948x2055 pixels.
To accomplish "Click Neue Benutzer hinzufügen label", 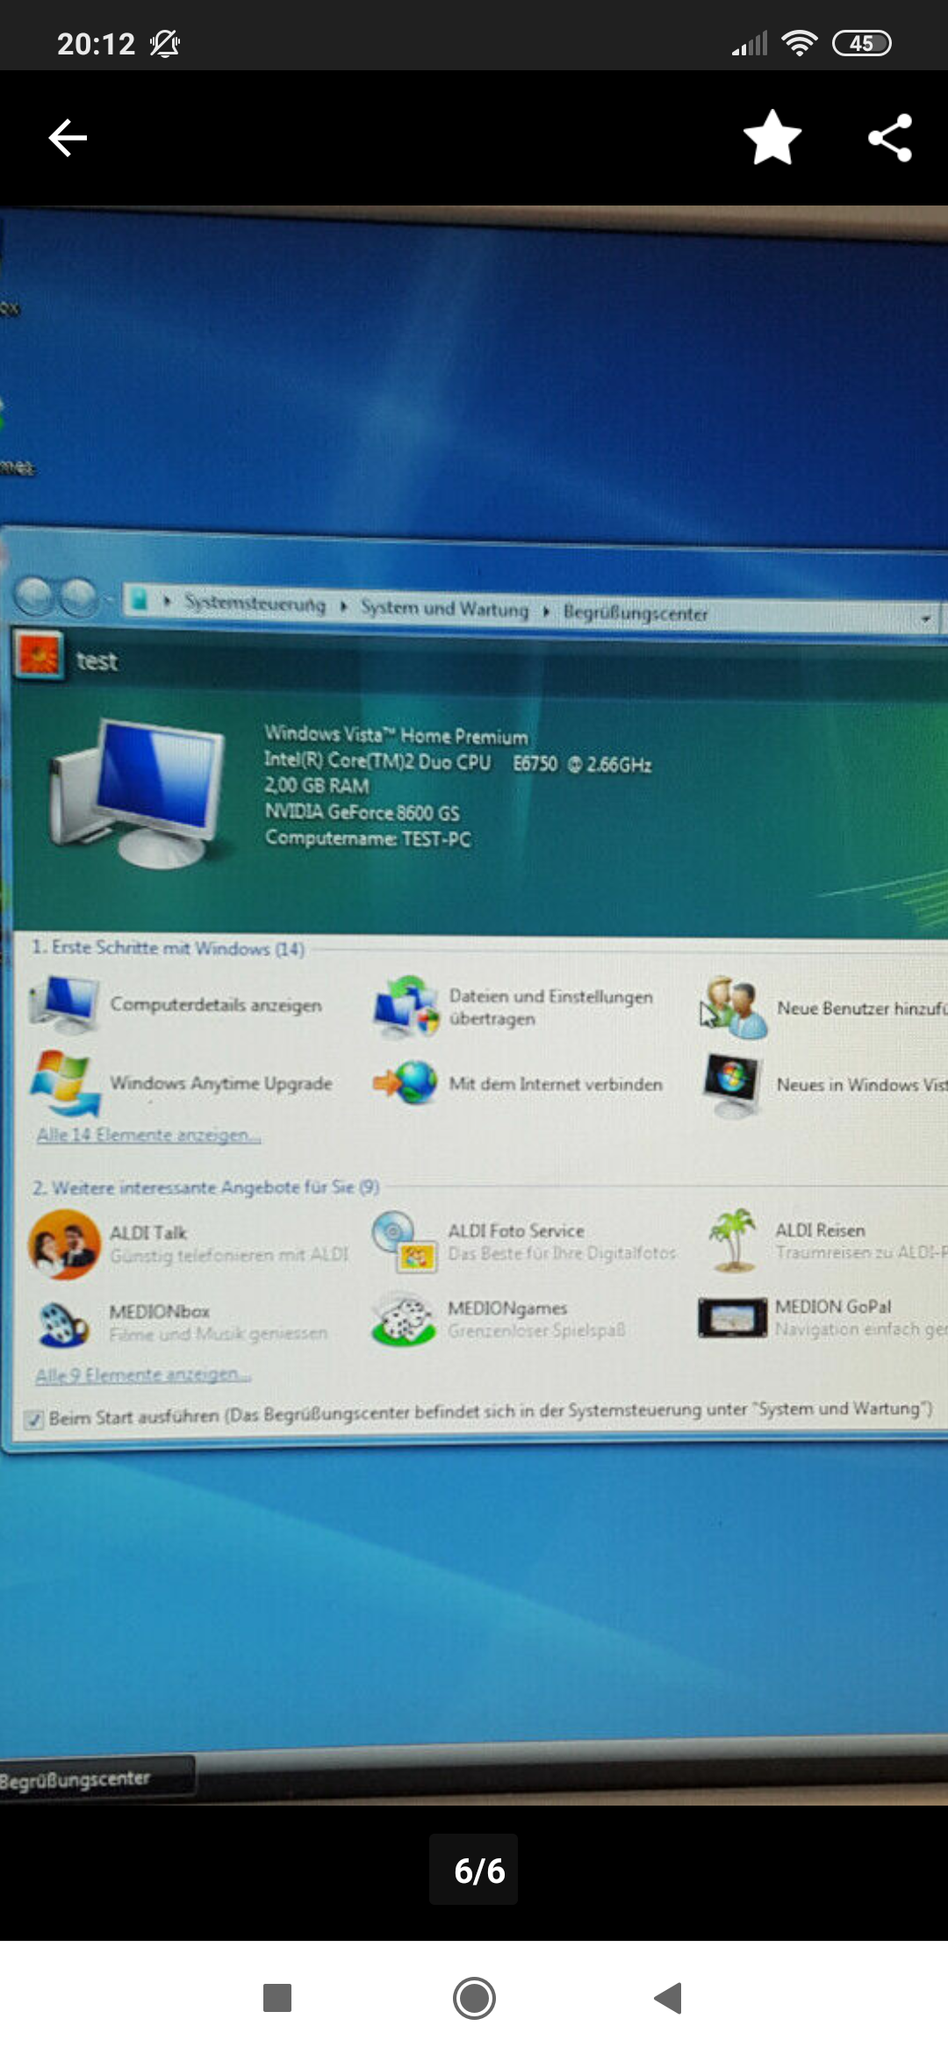I will [x=862, y=1008].
